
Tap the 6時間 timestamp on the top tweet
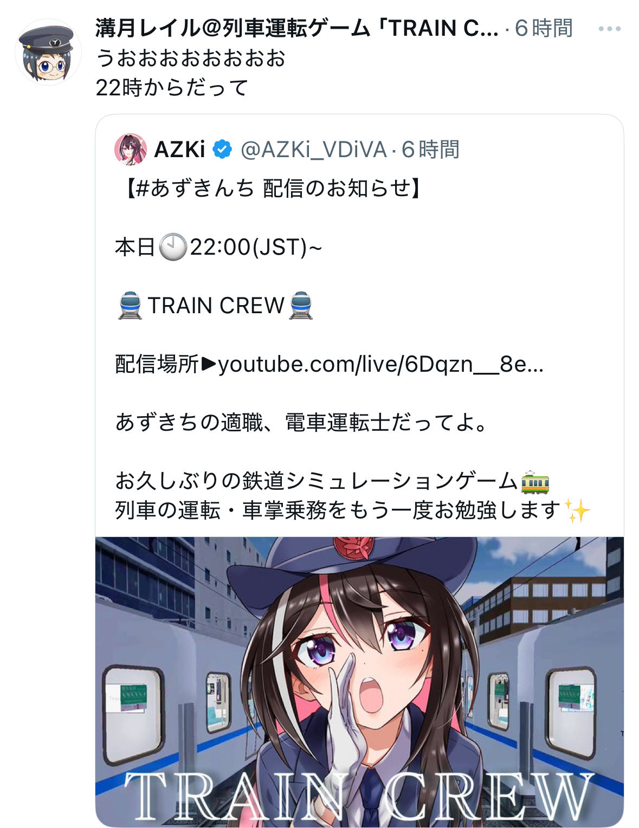544,28
